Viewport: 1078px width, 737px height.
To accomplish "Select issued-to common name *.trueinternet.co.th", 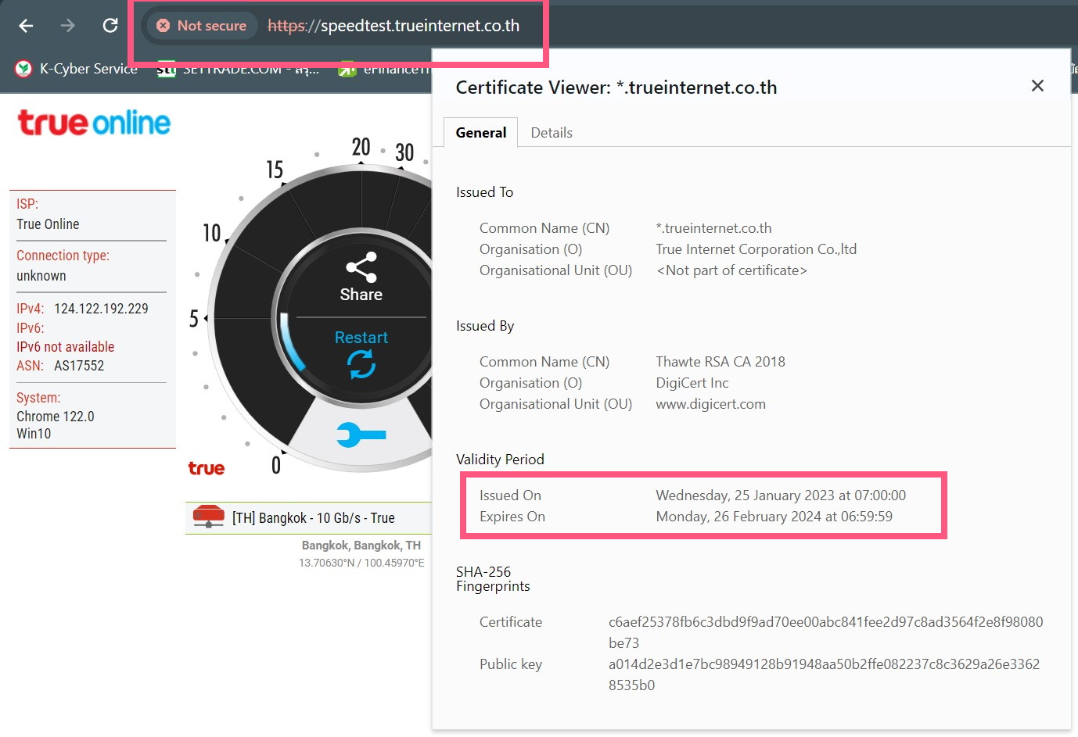I will 713,228.
